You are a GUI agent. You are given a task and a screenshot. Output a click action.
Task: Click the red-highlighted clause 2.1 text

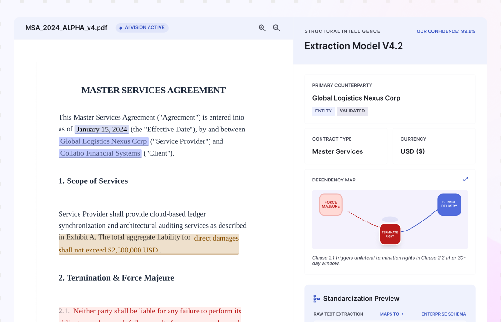tap(150, 314)
